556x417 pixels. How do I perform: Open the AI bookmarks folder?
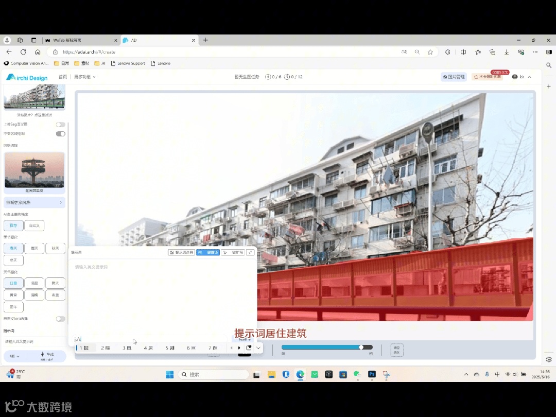100,63
